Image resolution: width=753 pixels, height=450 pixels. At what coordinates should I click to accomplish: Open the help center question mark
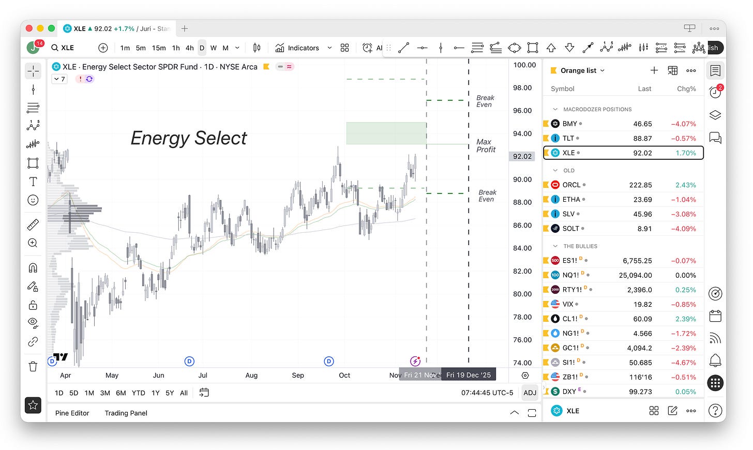715,411
